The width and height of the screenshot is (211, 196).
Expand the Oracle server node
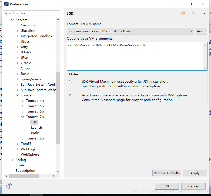coord(17,63)
